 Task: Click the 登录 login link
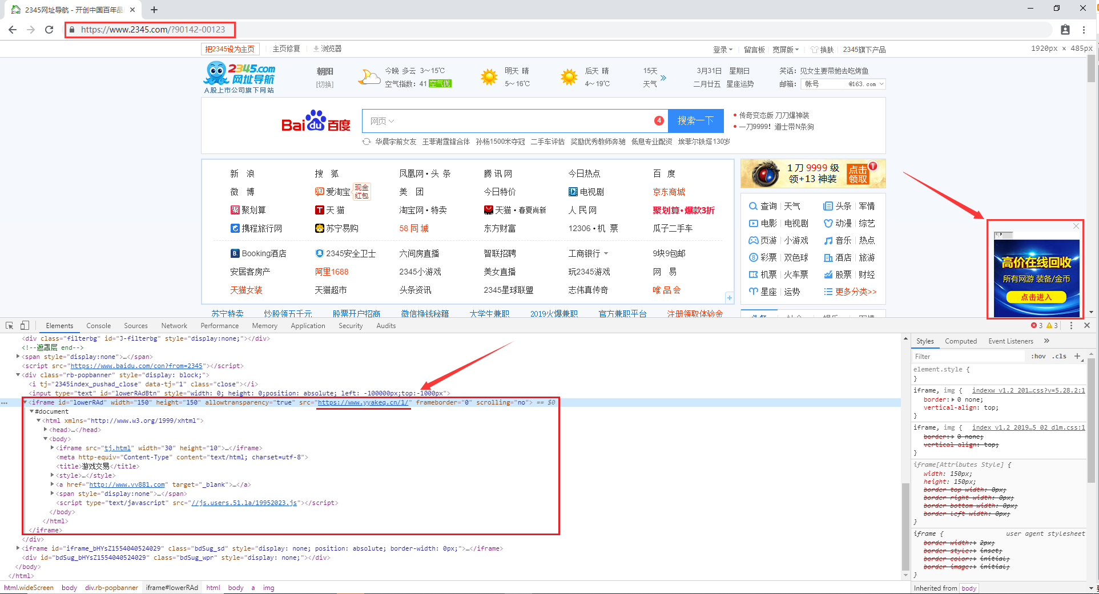click(720, 49)
